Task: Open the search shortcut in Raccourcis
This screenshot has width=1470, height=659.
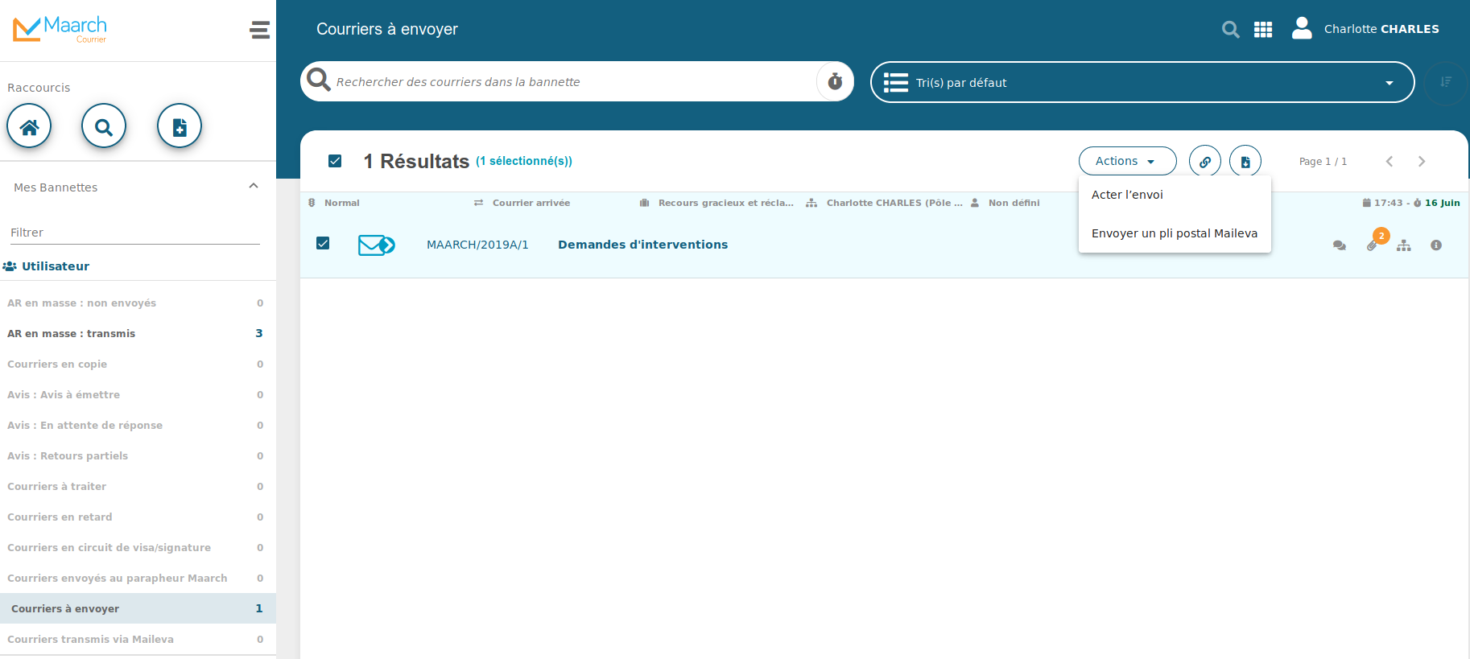Action: pos(104,126)
